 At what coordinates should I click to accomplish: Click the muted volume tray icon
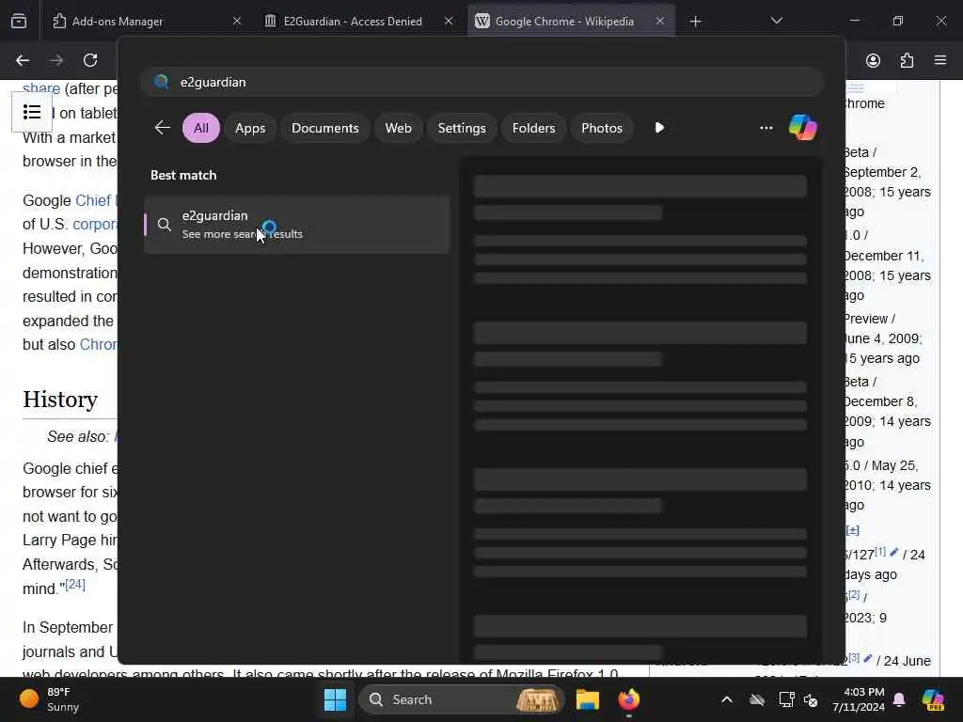click(811, 699)
